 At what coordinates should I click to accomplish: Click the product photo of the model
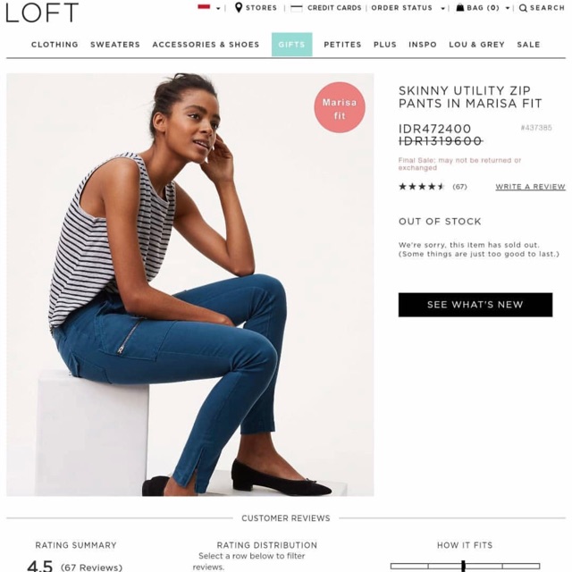coord(190,284)
